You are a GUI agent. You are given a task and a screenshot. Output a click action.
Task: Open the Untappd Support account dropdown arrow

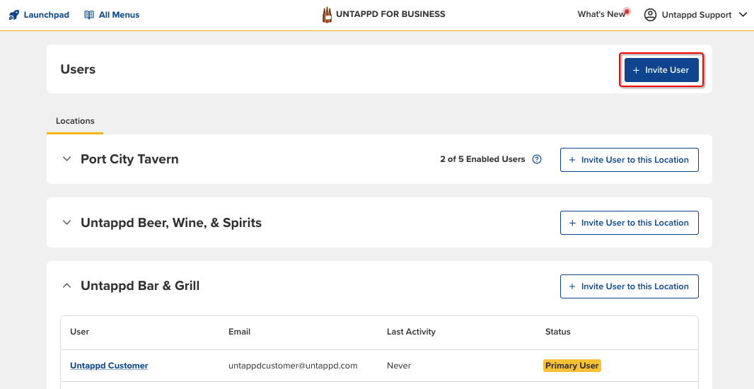(x=741, y=15)
